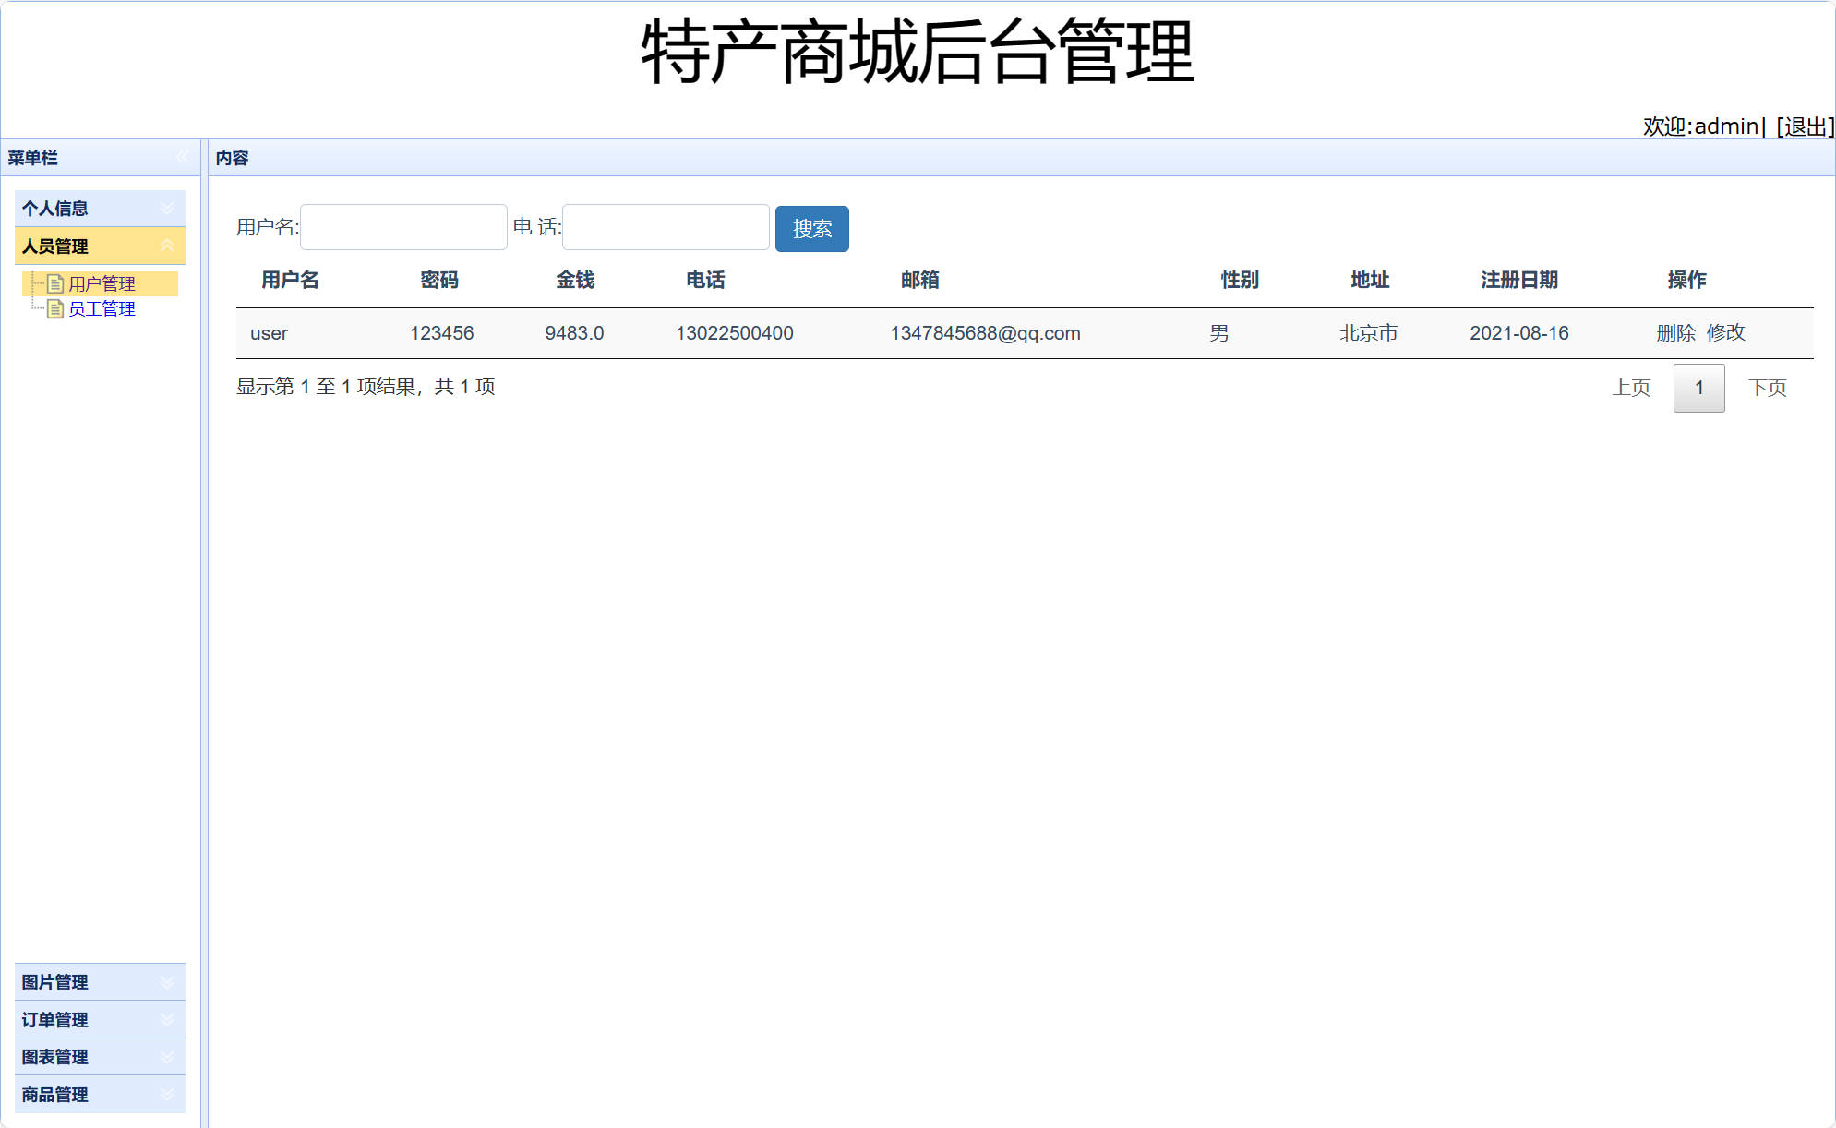Click the document icon beside 用户管理
Image resolution: width=1836 pixels, height=1128 pixels.
click(x=55, y=283)
